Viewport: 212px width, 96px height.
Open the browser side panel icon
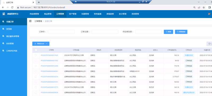coord(210,7)
